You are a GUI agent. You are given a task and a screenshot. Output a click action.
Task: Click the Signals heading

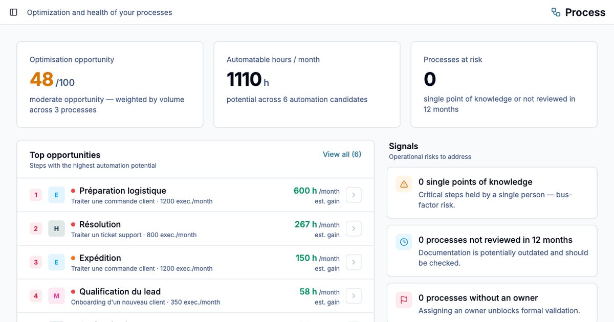403,146
